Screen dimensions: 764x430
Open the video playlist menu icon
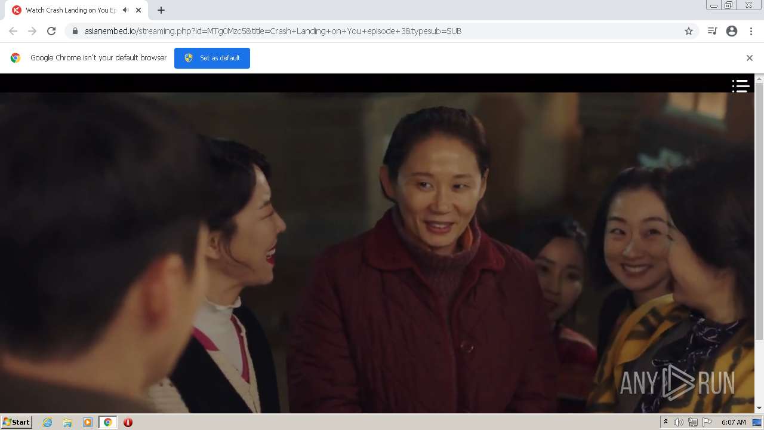point(741,86)
